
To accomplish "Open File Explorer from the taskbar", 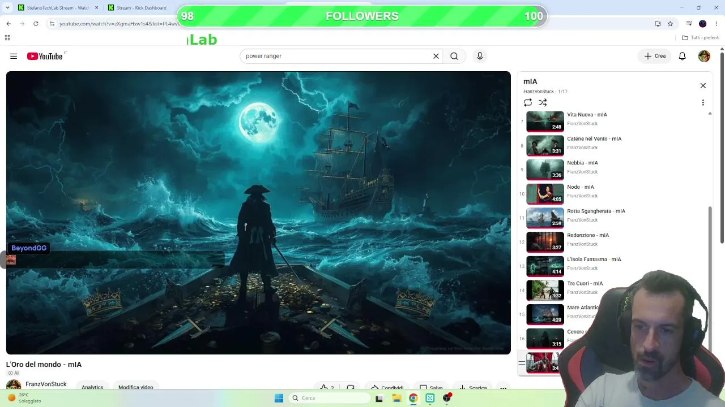I will [x=396, y=398].
